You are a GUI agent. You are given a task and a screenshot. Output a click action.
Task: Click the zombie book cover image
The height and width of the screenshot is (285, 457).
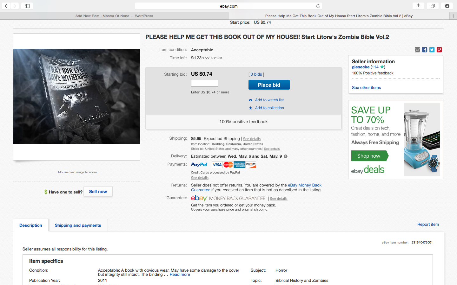[76, 96]
